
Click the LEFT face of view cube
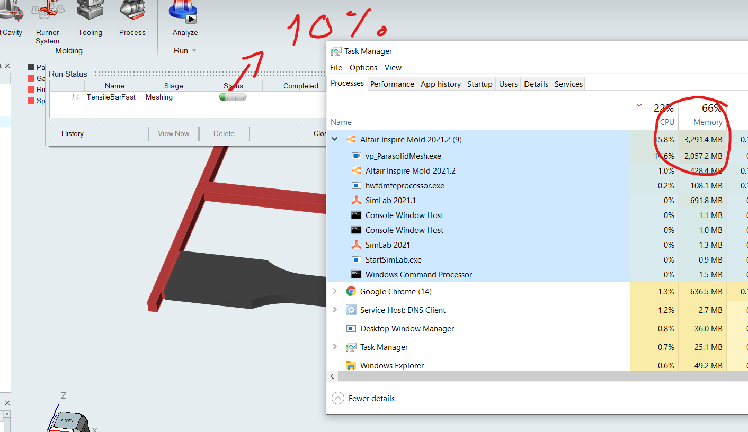(68, 421)
